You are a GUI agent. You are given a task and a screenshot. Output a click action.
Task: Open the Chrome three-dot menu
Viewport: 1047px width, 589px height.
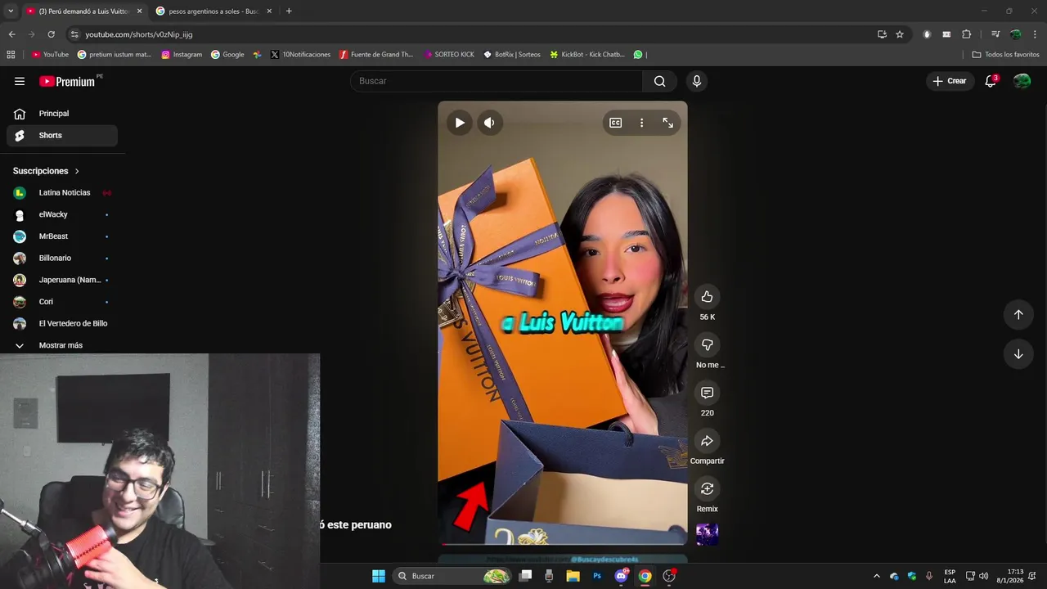[x=1036, y=34]
